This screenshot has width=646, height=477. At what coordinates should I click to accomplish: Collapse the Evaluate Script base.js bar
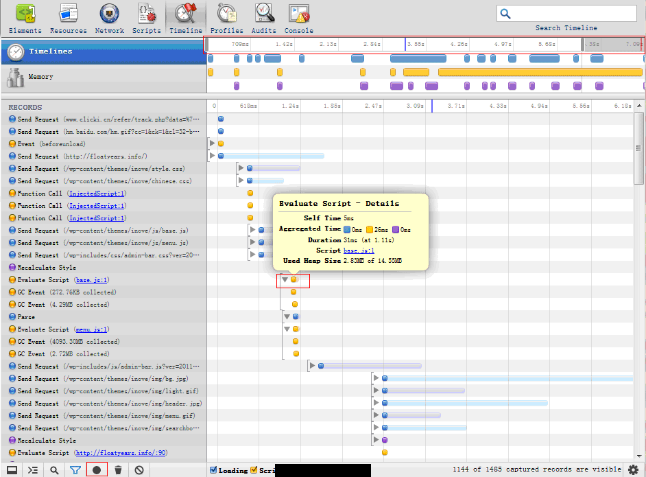(285, 279)
